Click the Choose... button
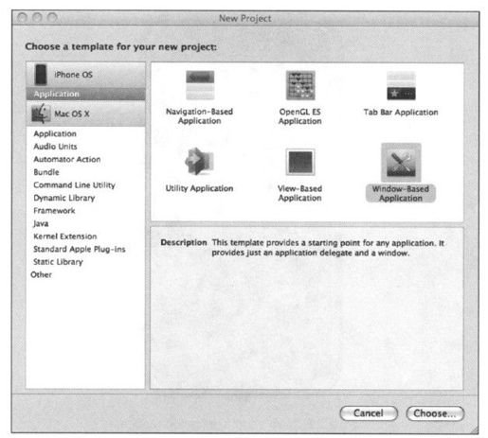 [x=435, y=413]
